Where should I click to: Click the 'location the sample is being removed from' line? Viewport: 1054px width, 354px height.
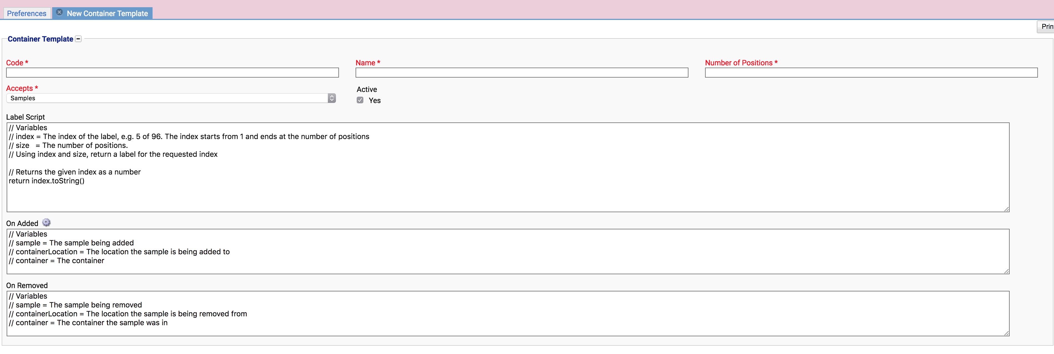click(x=128, y=314)
